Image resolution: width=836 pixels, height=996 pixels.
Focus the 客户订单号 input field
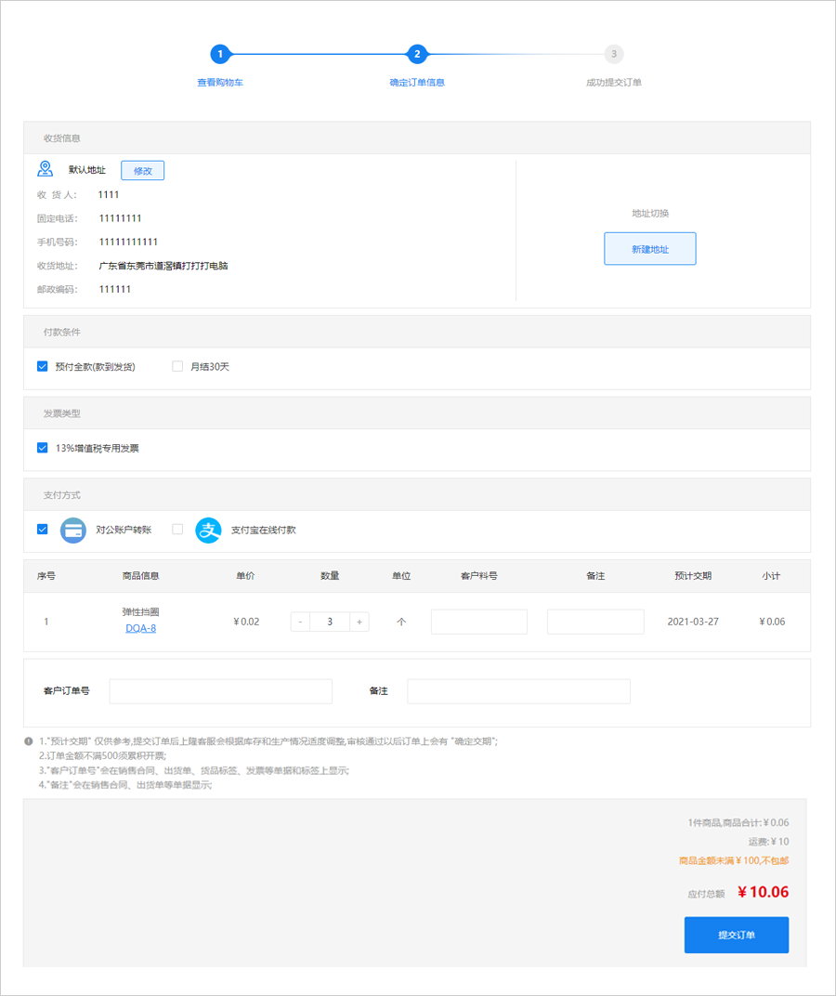220,691
